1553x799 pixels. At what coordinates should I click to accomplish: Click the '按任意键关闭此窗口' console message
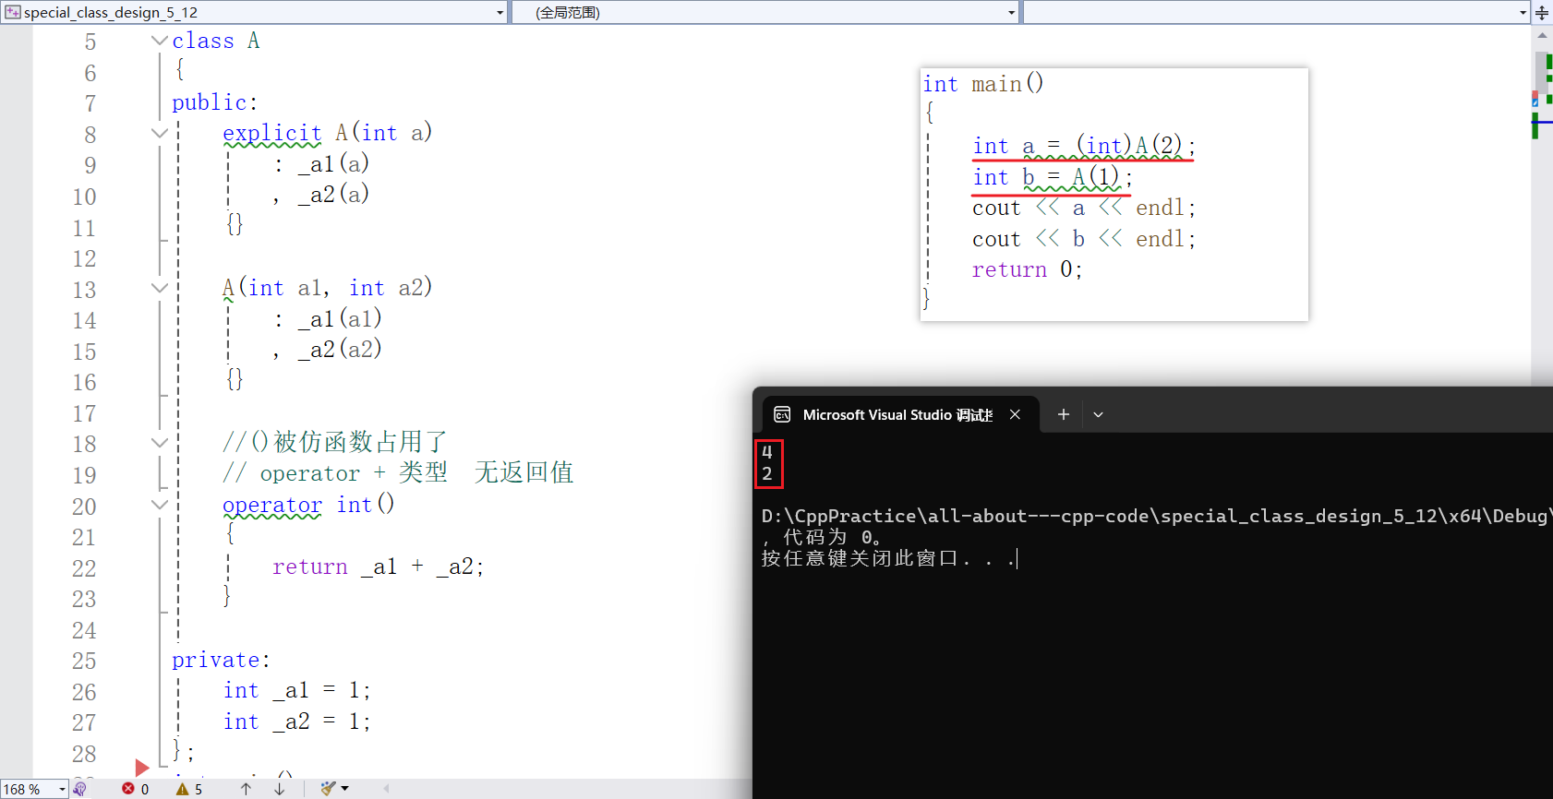[888, 558]
